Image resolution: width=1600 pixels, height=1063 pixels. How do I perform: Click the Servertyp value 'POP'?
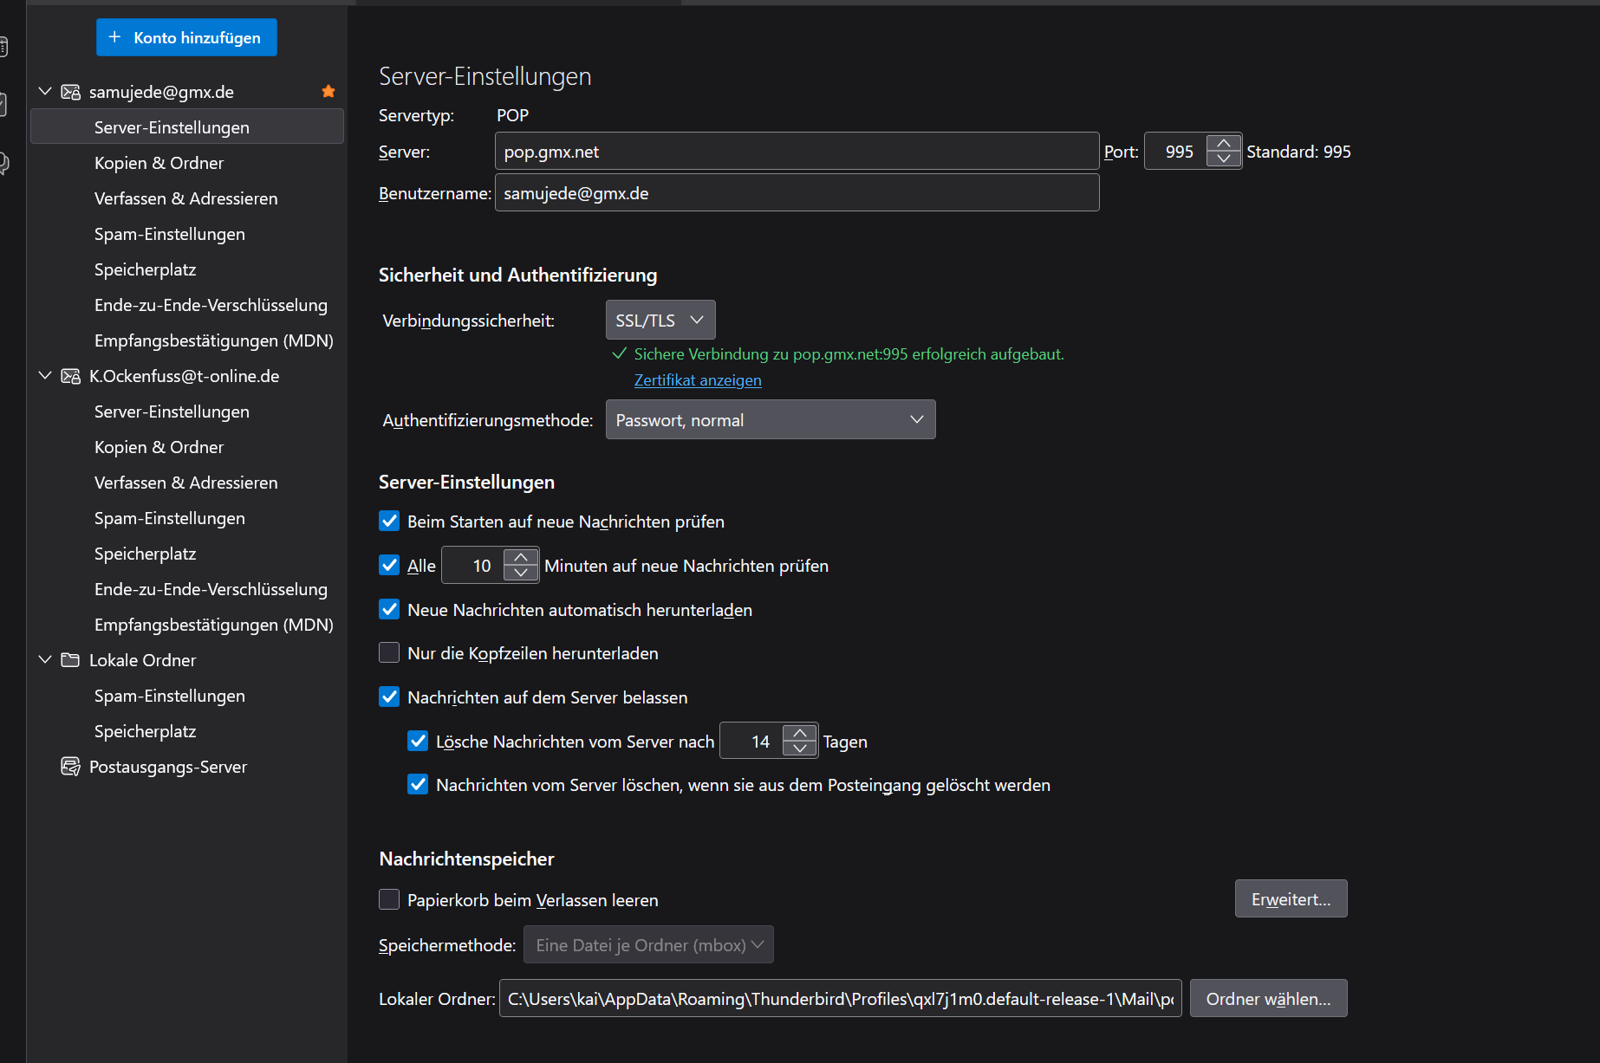pos(512,115)
